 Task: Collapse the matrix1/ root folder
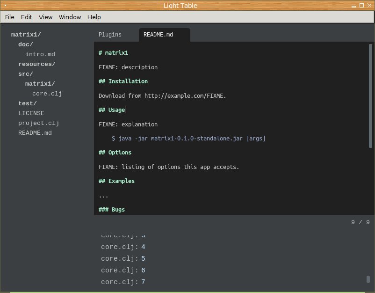coord(26,35)
